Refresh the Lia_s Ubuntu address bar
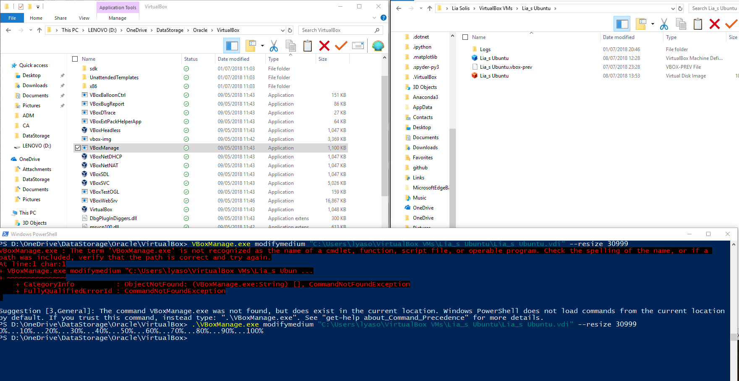 [680, 8]
